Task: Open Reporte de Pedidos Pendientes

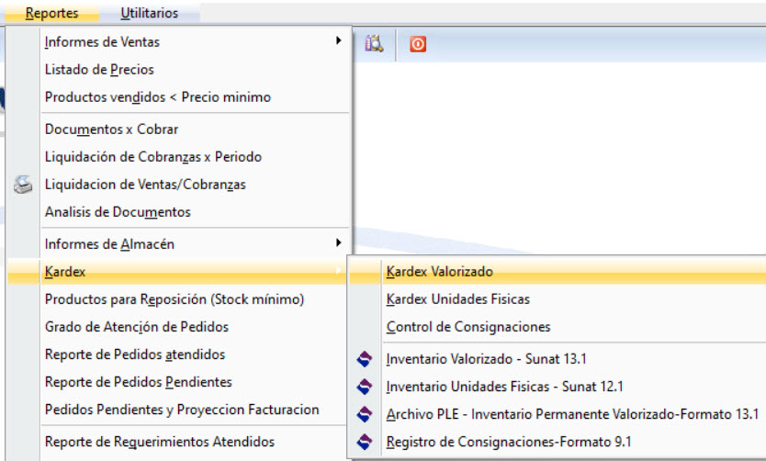Action: click(179, 382)
